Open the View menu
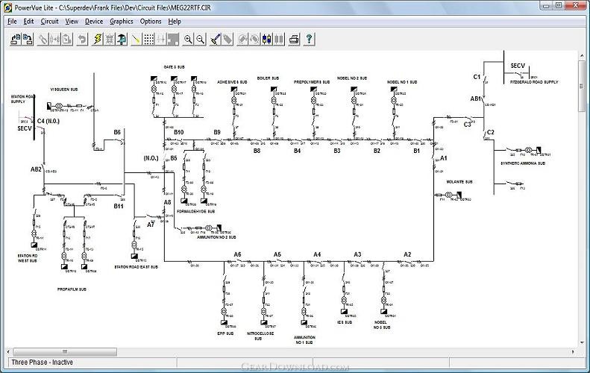 72,22
